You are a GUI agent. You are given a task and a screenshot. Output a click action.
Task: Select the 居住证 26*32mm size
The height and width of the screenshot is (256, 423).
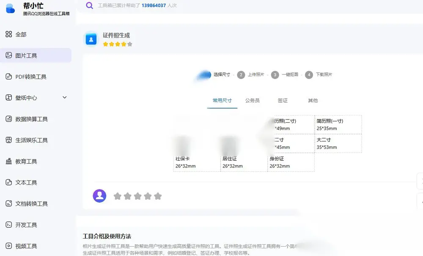coord(244,162)
